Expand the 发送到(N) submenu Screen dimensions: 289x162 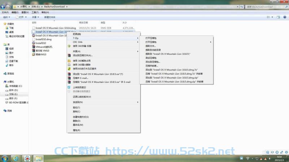(138, 102)
